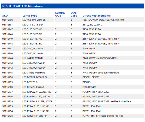
Task: Click the Lamp Type column header
Action: point(30,16)
